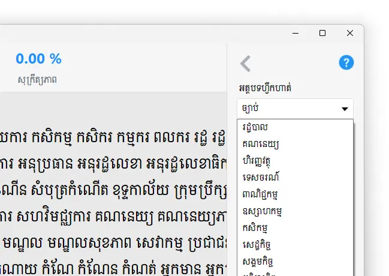Click the អត្ថបទហ្វឹកហាត់ label above the dropdown
This screenshot has width=389, height=276.
tap(265, 88)
